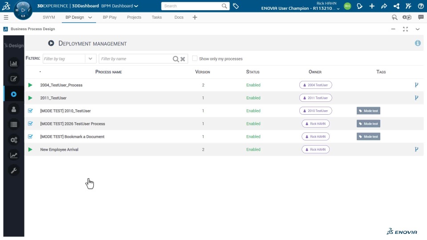Click the 2004 TestUser owner button

coord(316,85)
